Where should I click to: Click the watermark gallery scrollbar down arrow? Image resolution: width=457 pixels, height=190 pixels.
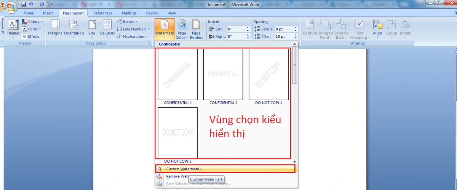coord(294,161)
